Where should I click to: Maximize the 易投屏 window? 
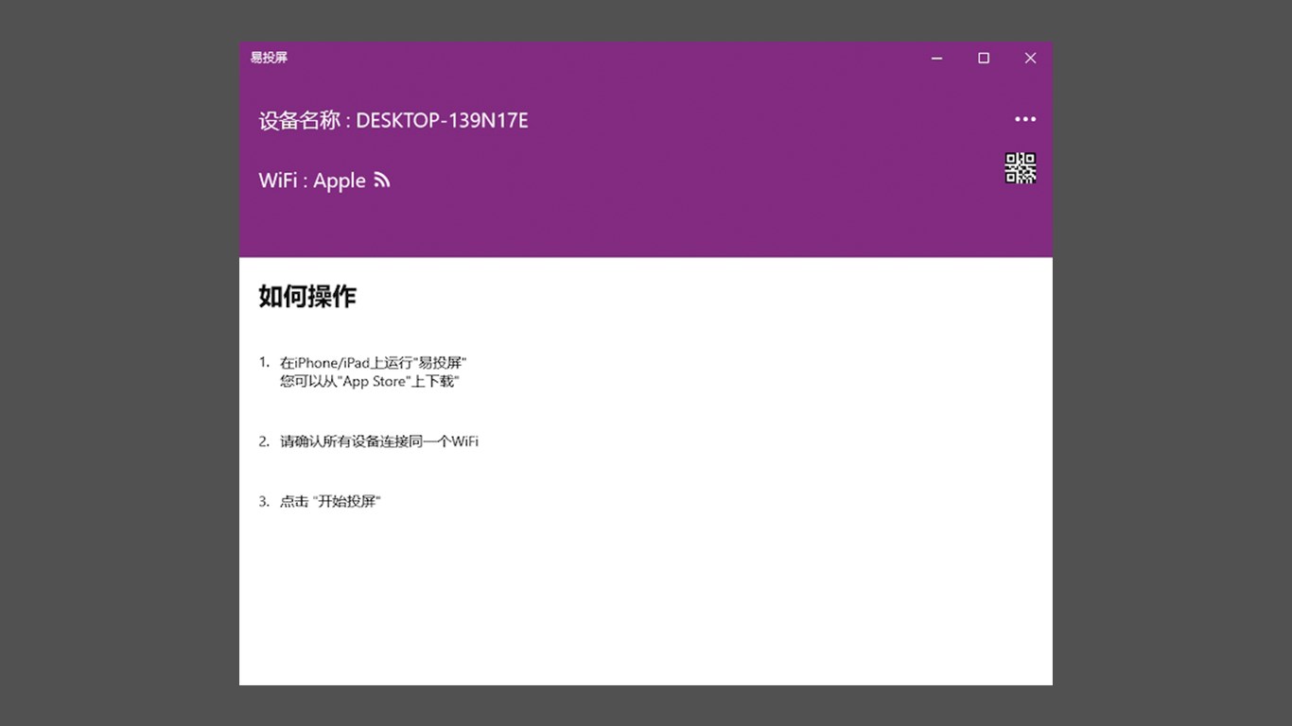pyautogui.click(x=983, y=58)
